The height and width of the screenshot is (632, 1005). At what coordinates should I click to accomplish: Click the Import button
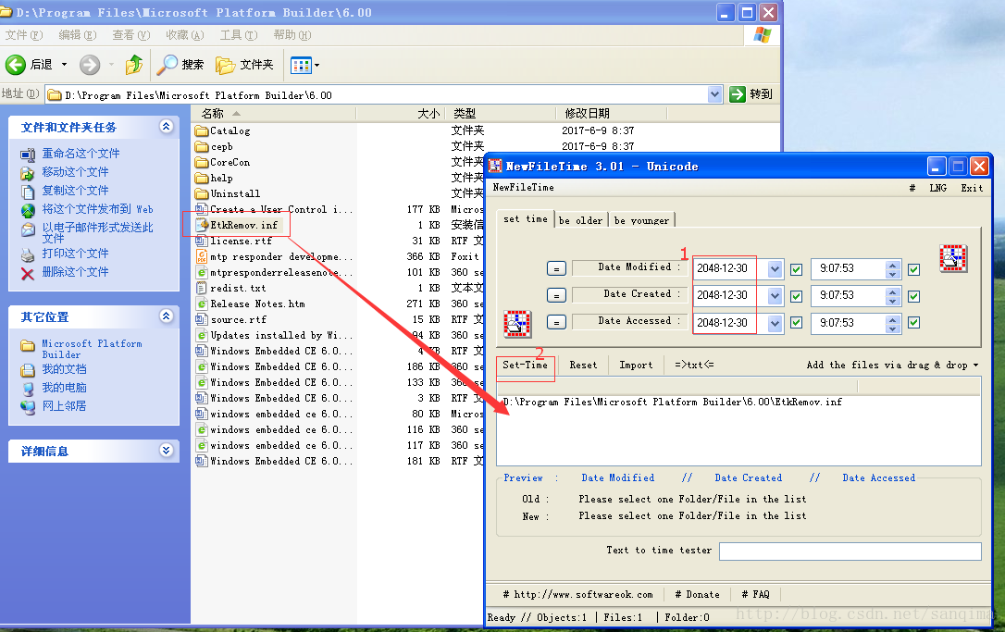click(x=636, y=365)
